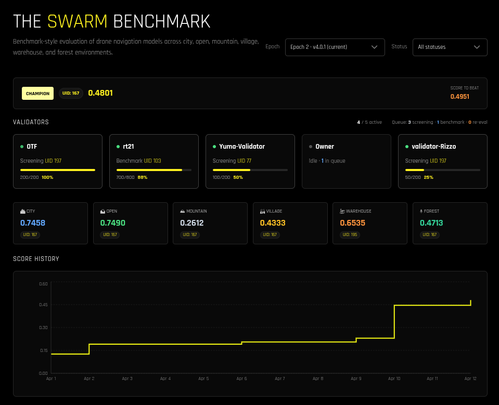This screenshot has height=405, width=499.
Task: Toggle rt21 validator's active status indicator
Action: pos(117,146)
